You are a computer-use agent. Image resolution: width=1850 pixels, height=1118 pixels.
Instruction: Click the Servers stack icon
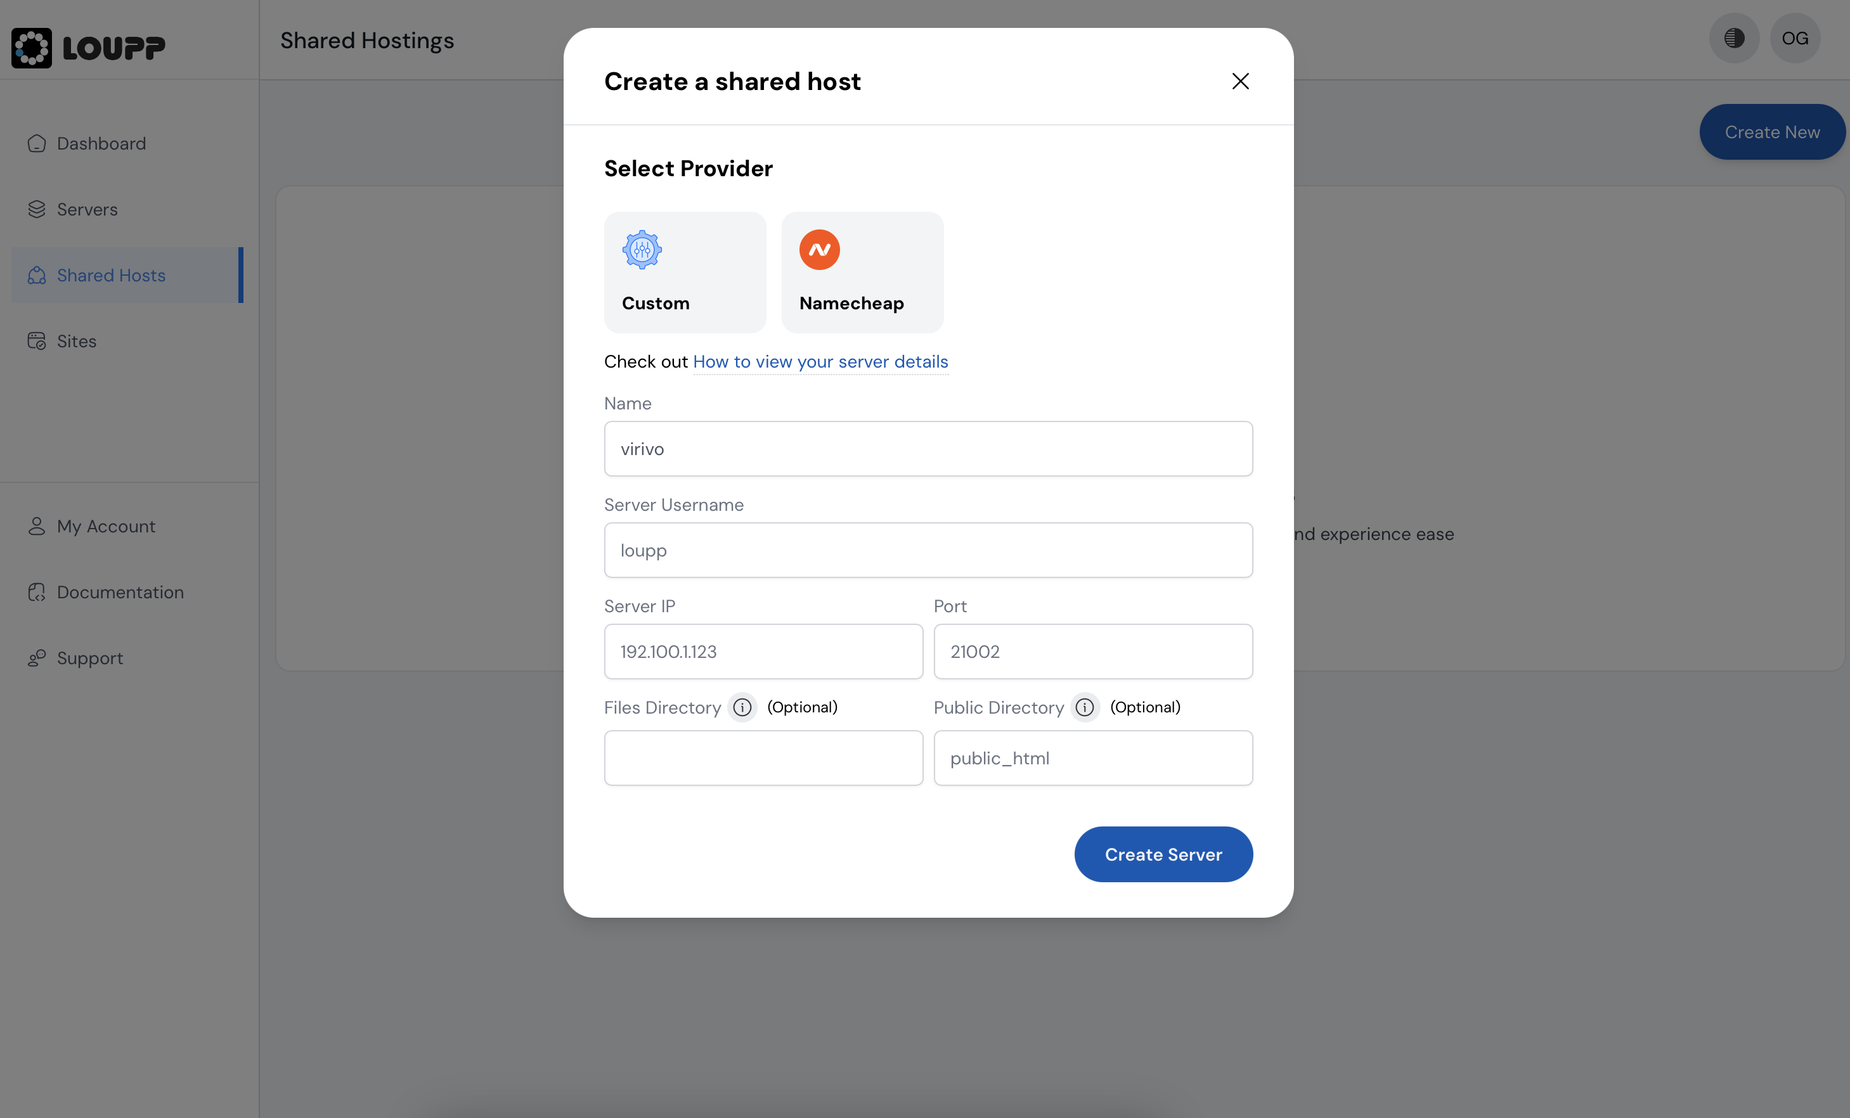[x=37, y=209]
